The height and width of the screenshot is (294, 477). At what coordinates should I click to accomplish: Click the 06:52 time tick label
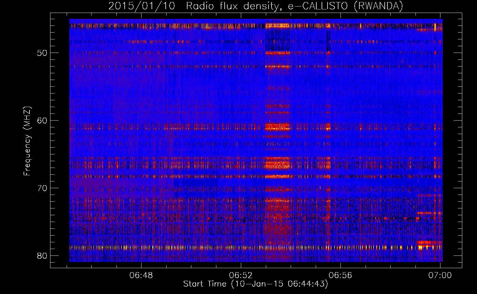point(241,275)
